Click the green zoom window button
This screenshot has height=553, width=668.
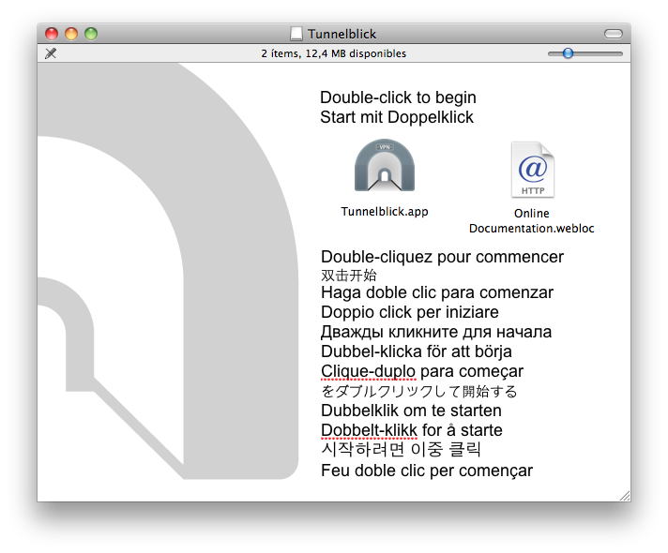91,34
